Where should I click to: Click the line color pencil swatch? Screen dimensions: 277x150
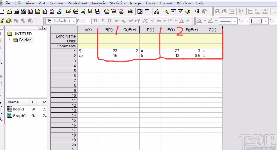click(211, 21)
